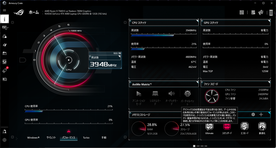Open GPU mode settings gear icon
This screenshot has height=148, width=276.
(x=253, y=115)
